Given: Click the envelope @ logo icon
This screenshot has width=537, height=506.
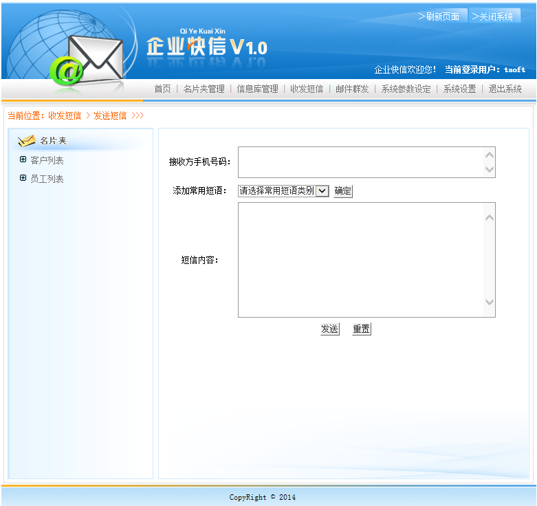Looking at the screenshot, I should (x=87, y=60).
